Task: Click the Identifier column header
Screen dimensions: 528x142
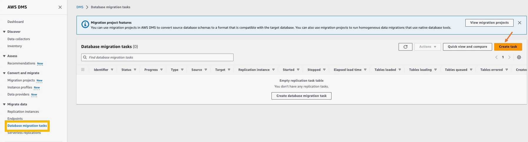Action: pyautogui.click(x=101, y=70)
